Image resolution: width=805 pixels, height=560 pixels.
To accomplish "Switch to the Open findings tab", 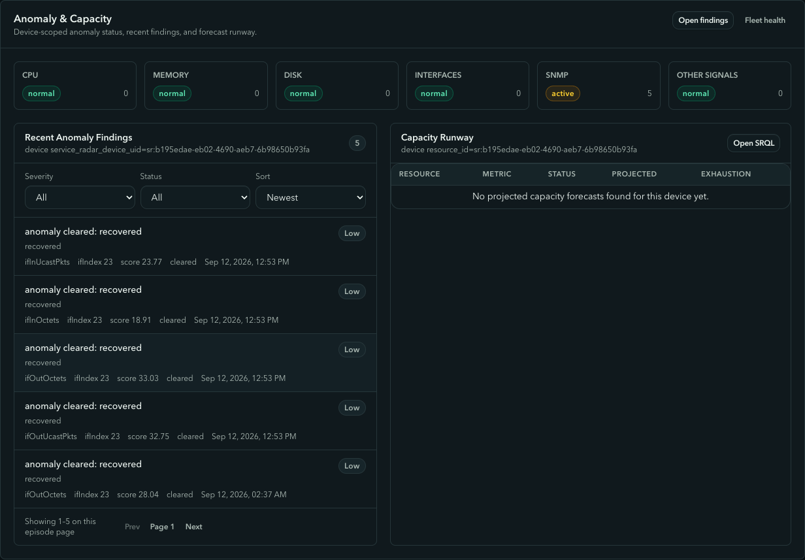I will click(x=703, y=20).
